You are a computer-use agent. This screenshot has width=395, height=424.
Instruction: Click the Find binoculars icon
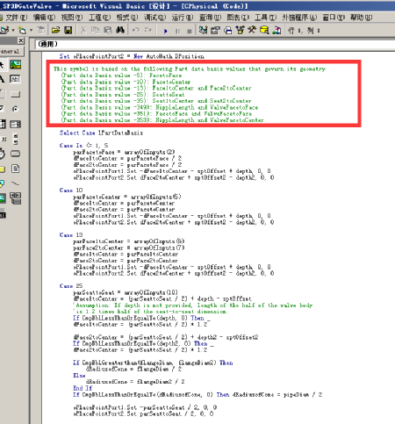click(x=120, y=30)
